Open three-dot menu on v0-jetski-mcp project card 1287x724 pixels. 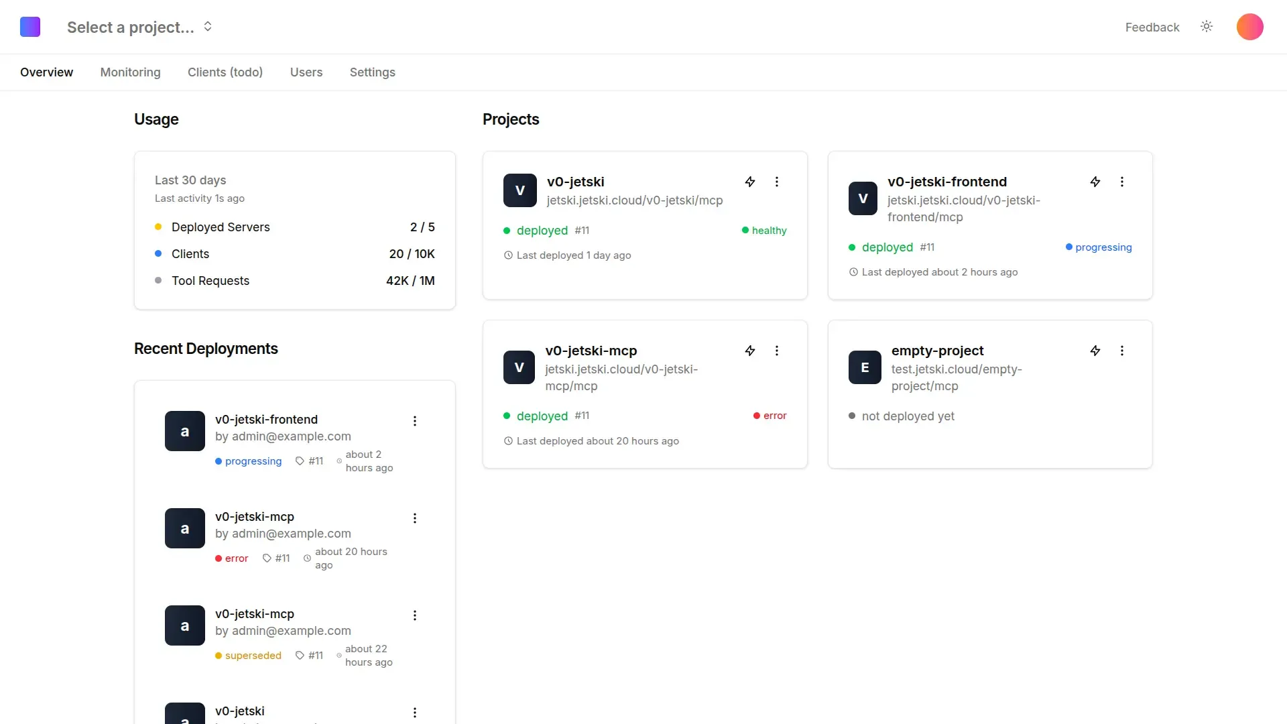(x=777, y=351)
